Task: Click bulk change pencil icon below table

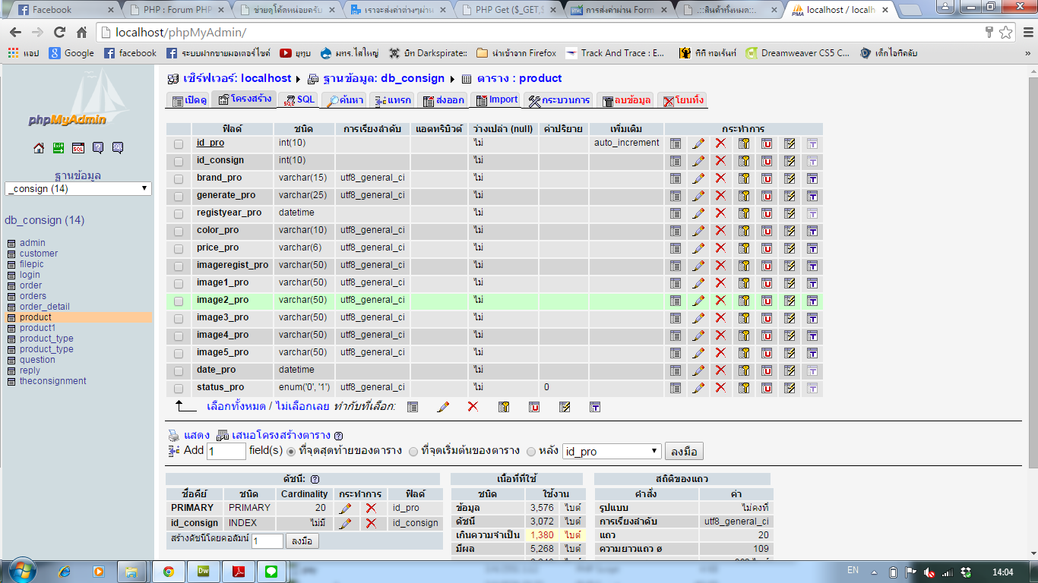Action: (x=443, y=407)
